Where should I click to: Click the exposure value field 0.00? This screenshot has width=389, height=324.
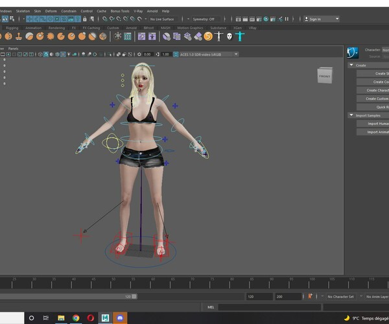click(x=147, y=54)
